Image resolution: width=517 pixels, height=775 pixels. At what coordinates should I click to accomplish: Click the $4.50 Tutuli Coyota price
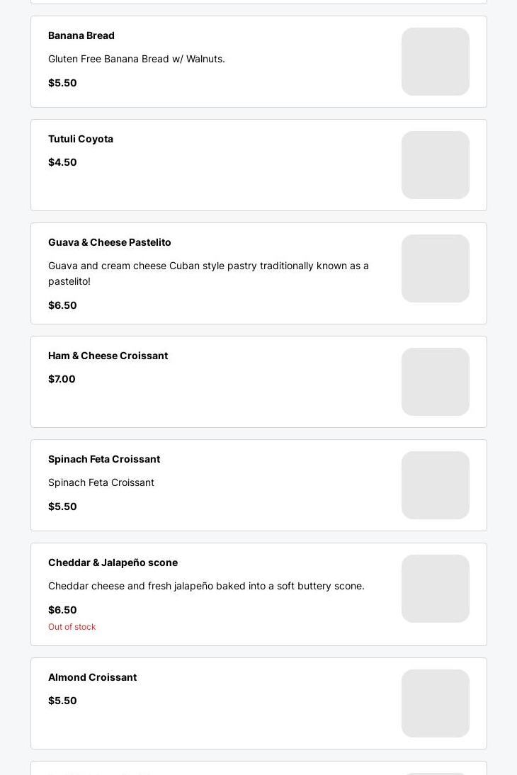[x=62, y=162]
